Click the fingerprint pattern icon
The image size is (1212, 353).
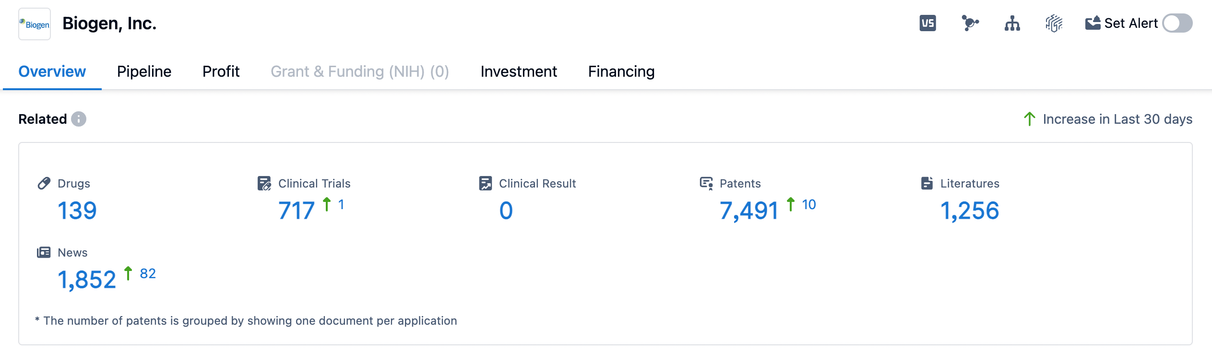tap(1054, 23)
